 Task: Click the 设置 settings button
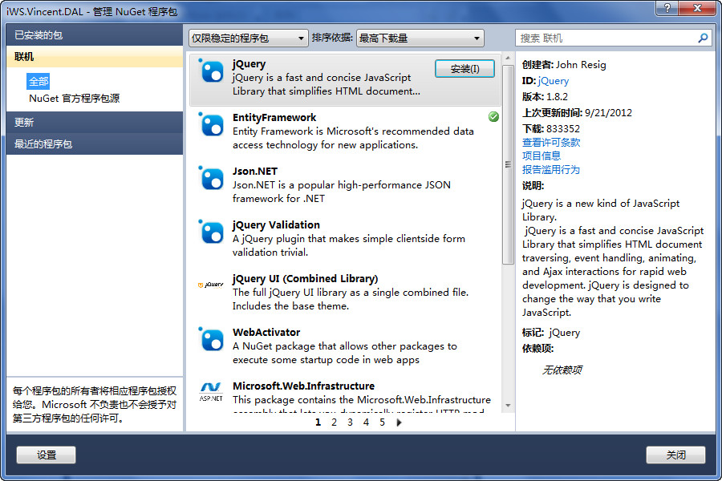(46, 455)
